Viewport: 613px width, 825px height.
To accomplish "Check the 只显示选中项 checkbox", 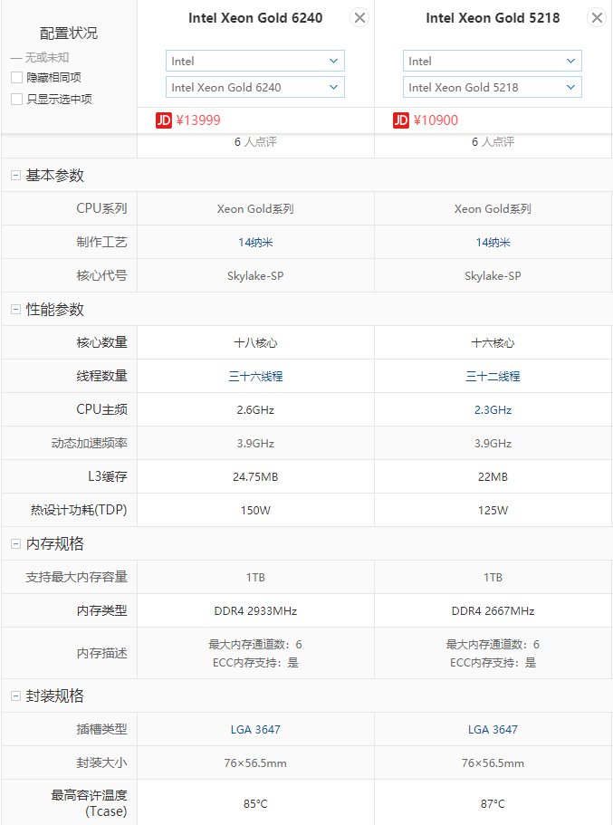I will [17, 99].
